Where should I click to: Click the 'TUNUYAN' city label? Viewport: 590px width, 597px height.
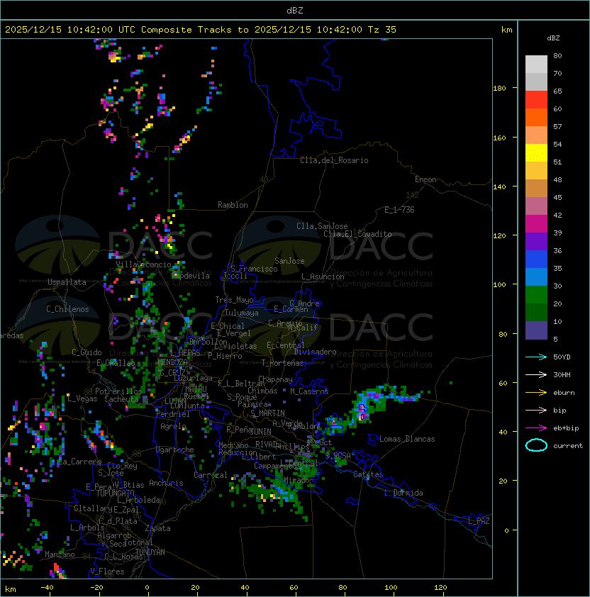pos(150,552)
